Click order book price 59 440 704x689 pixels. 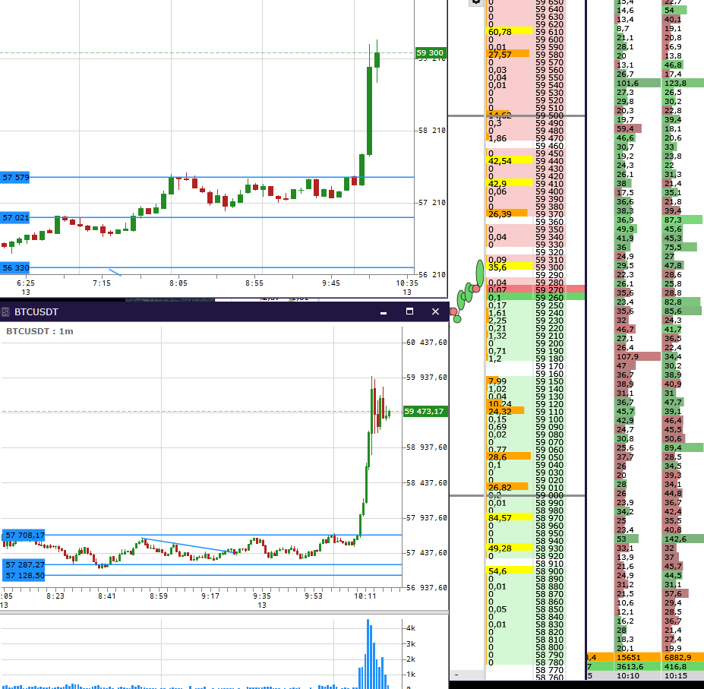(549, 161)
